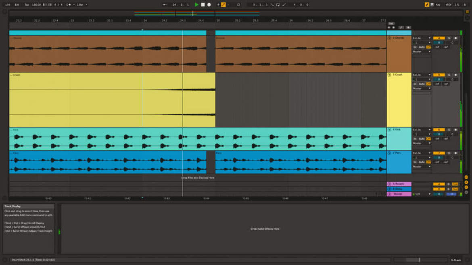Toggle the 4 Chords track activator
The width and height of the screenshot is (472, 265).
(439, 38)
